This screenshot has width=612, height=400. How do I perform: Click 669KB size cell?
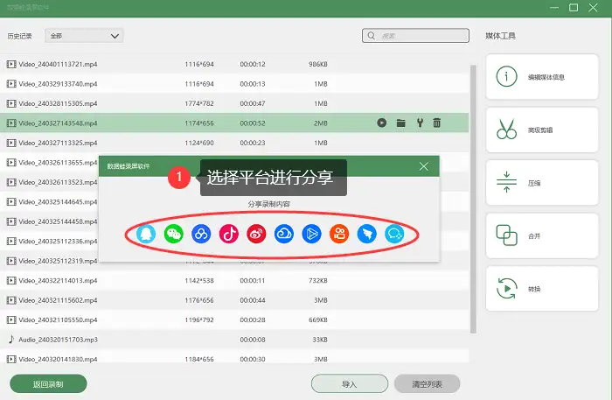318,320
